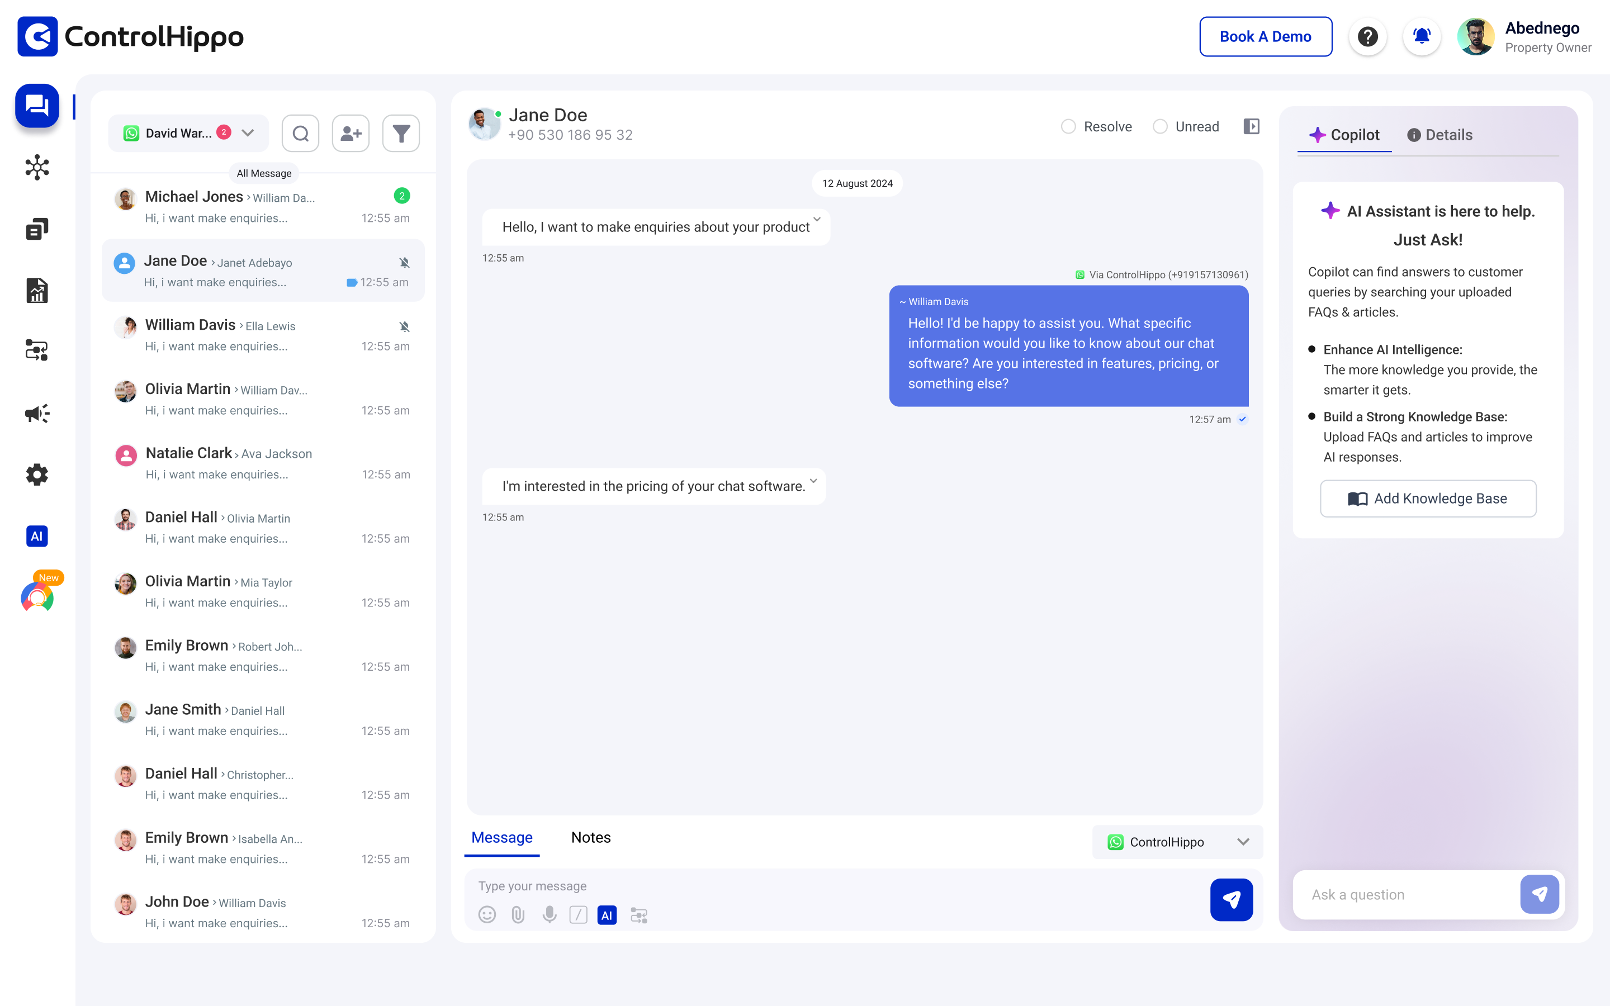Activate the AI compose button in message bar
The width and height of the screenshot is (1610, 1006).
[x=606, y=914]
